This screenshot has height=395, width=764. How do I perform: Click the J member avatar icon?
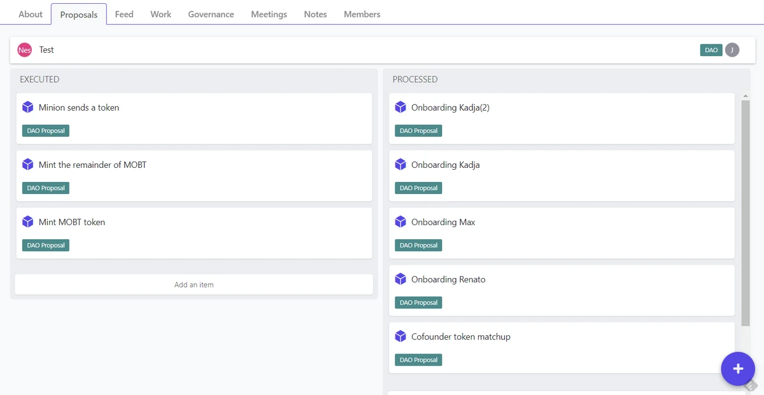tap(732, 50)
